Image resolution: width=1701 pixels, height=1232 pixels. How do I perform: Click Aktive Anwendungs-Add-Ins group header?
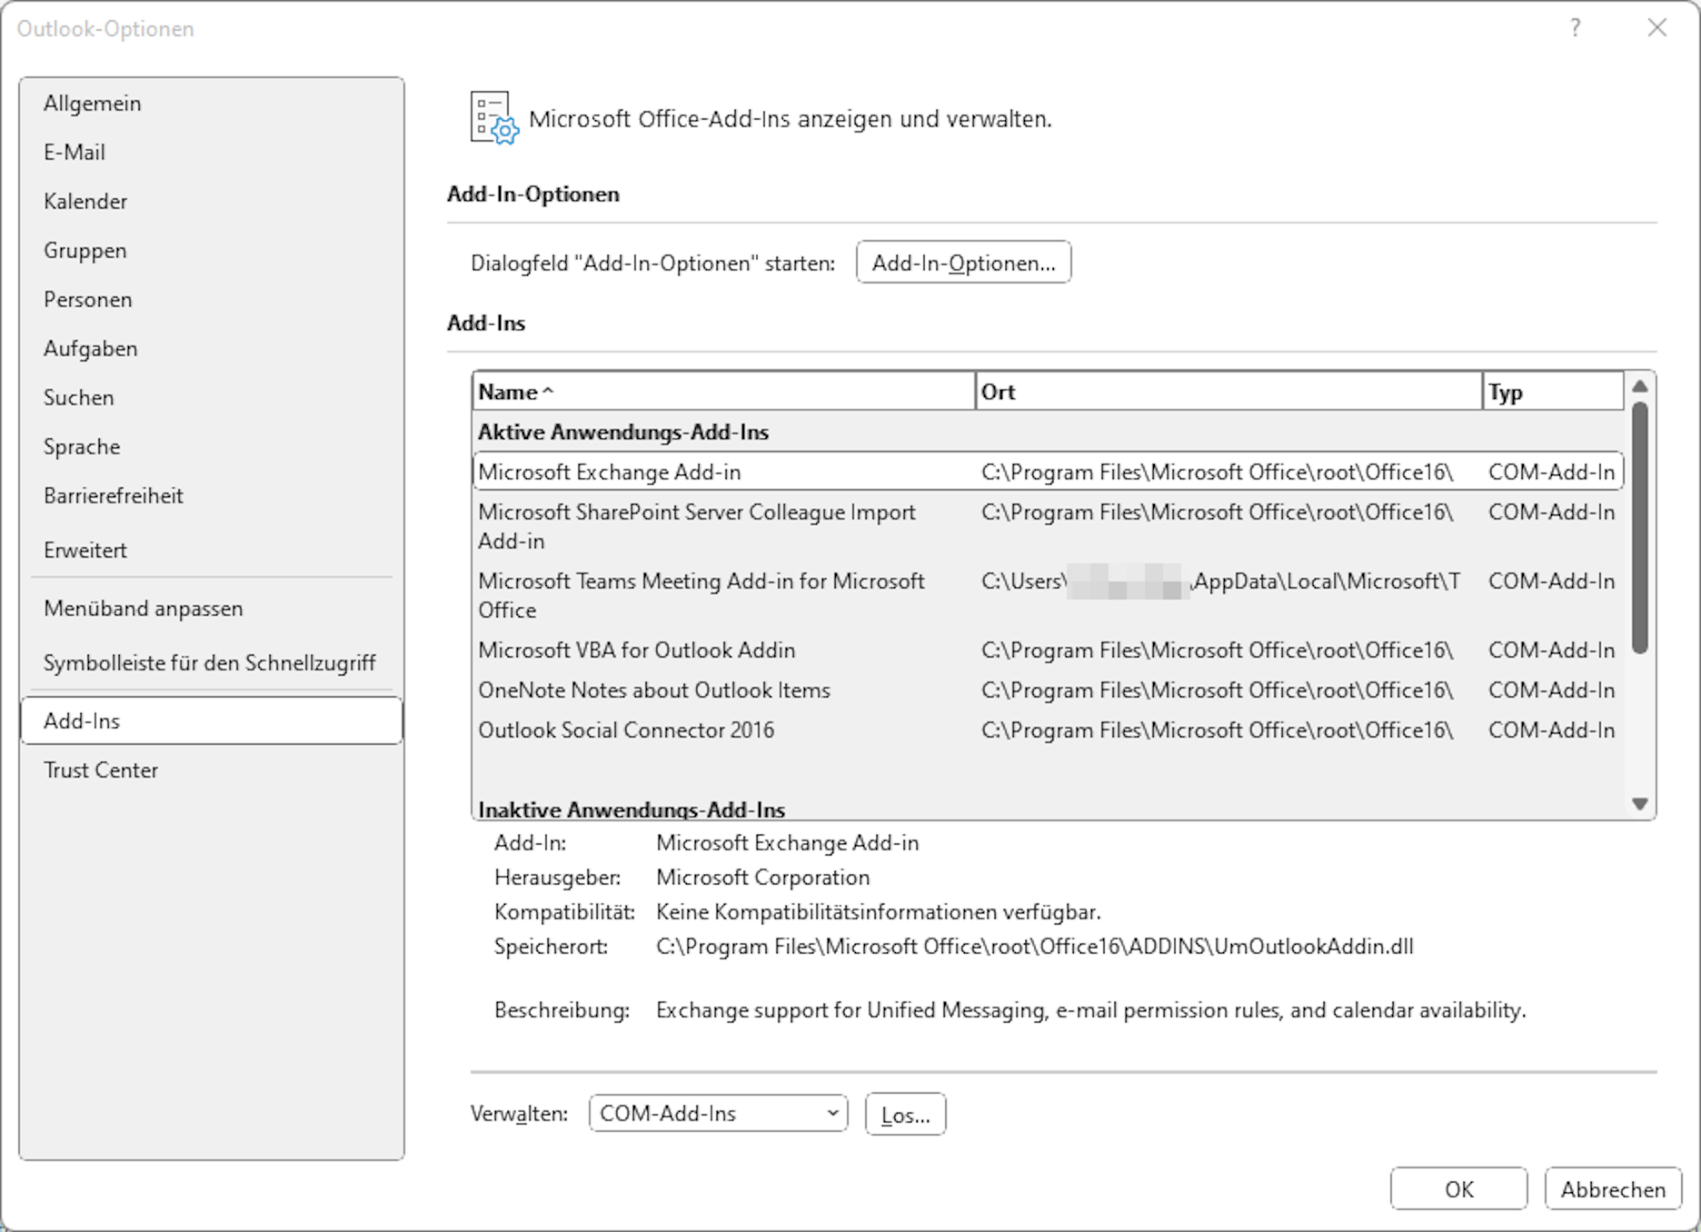(623, 432)
